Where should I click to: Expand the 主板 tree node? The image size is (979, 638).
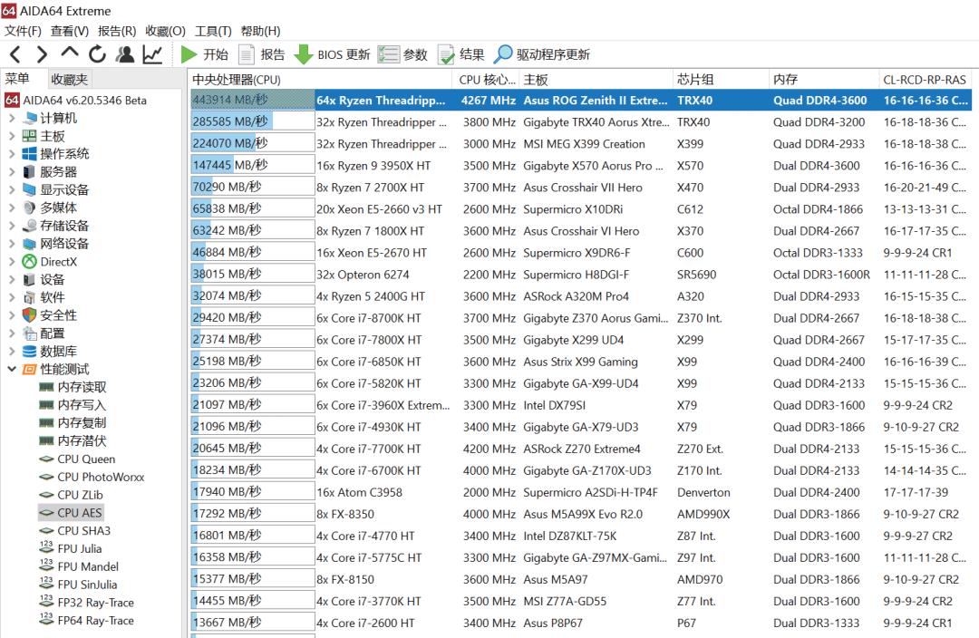point(12,135)
